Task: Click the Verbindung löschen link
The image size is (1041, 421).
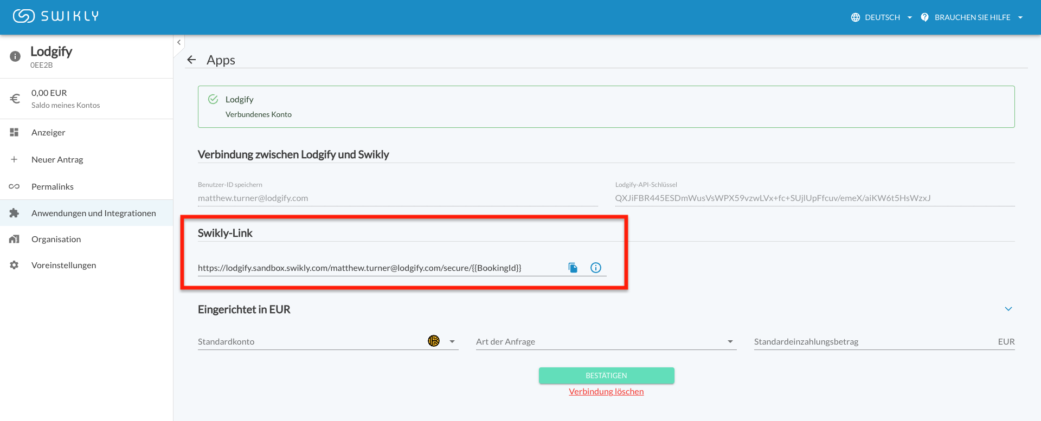Action: (606, 392)
